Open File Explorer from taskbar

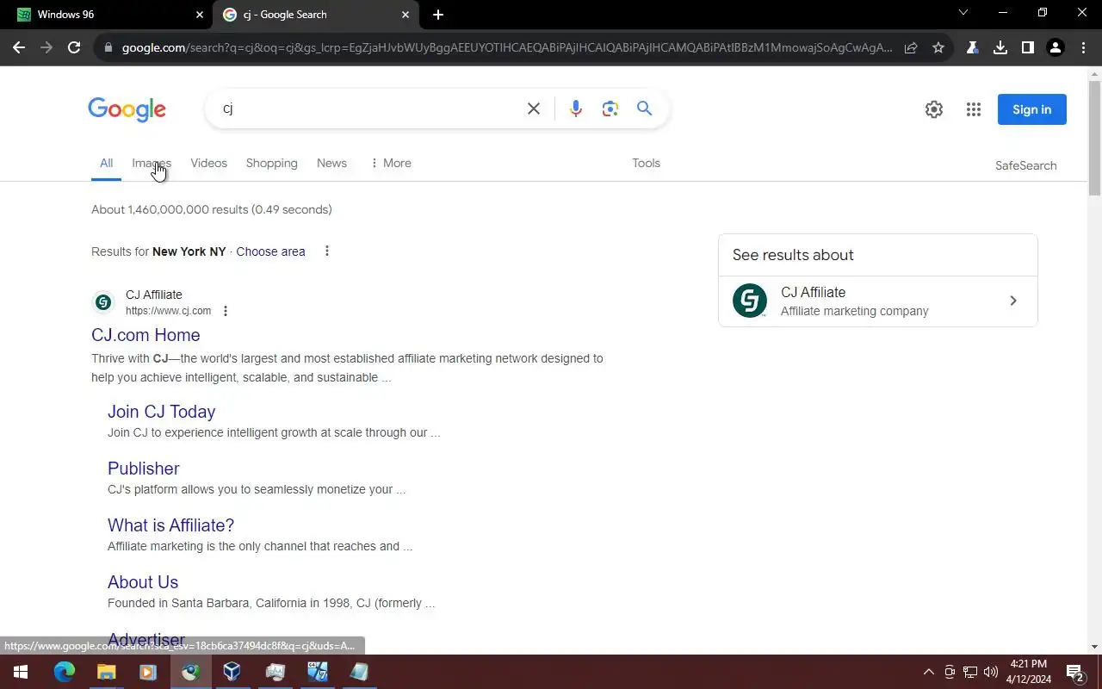(x=106, y=672)
